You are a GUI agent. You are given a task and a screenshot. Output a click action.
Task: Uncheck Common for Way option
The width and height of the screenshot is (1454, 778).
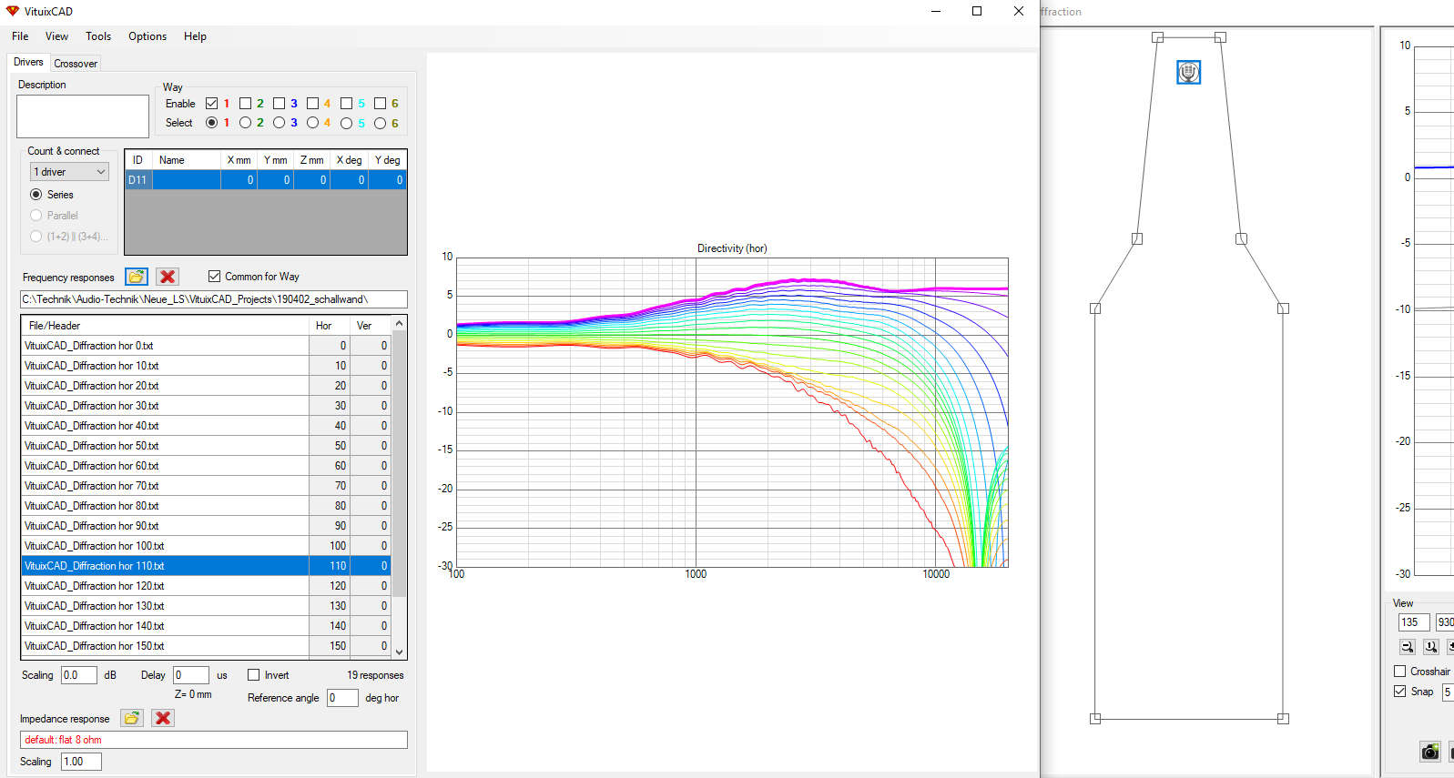pos(215,277)
